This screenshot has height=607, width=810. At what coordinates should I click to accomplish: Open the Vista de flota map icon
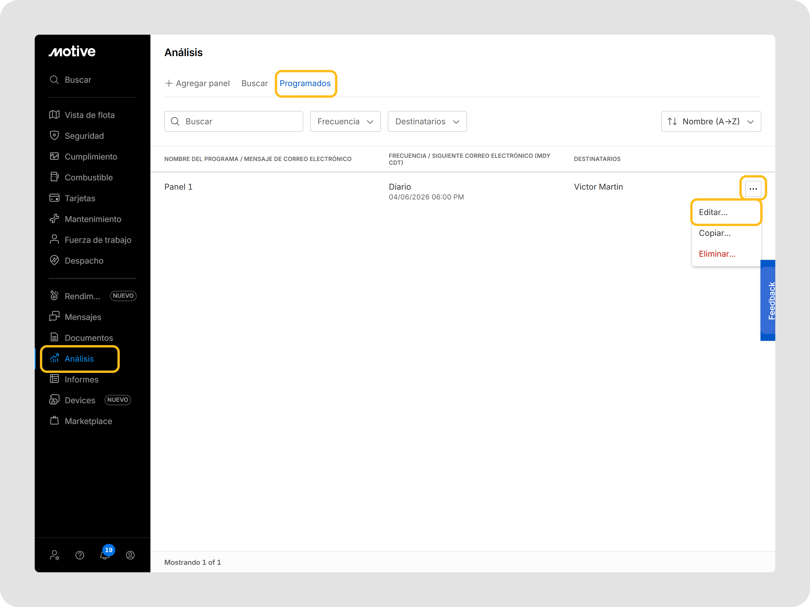tap(54, 115)
